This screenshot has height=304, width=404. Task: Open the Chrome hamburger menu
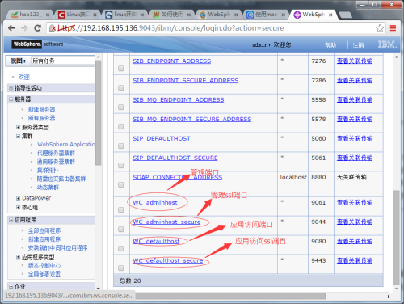click(393, 28)
